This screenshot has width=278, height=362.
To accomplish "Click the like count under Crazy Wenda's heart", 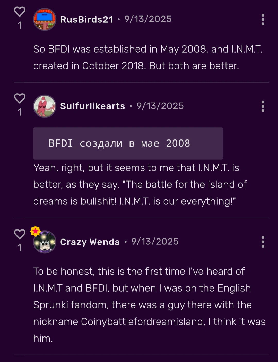I will click(x=20, y=248).
